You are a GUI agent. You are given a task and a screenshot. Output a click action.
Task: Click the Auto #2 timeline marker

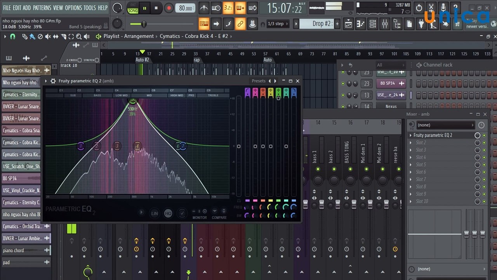click(x=142, y=60)
